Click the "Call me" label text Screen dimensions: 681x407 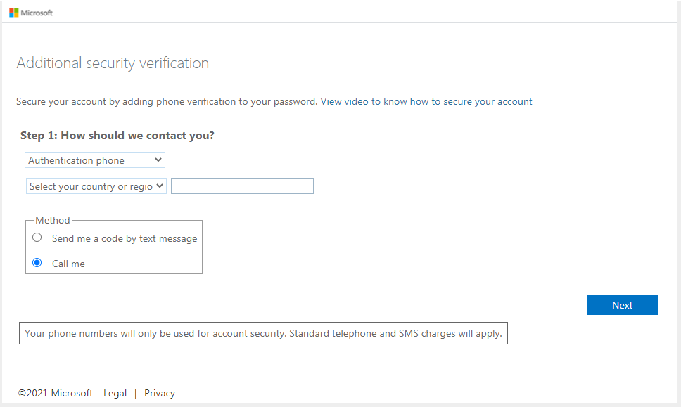(68, 264)
